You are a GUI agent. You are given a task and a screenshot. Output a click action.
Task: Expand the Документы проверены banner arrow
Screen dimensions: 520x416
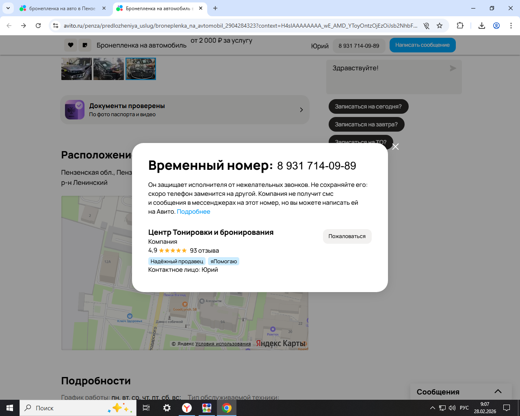[301, 110]
